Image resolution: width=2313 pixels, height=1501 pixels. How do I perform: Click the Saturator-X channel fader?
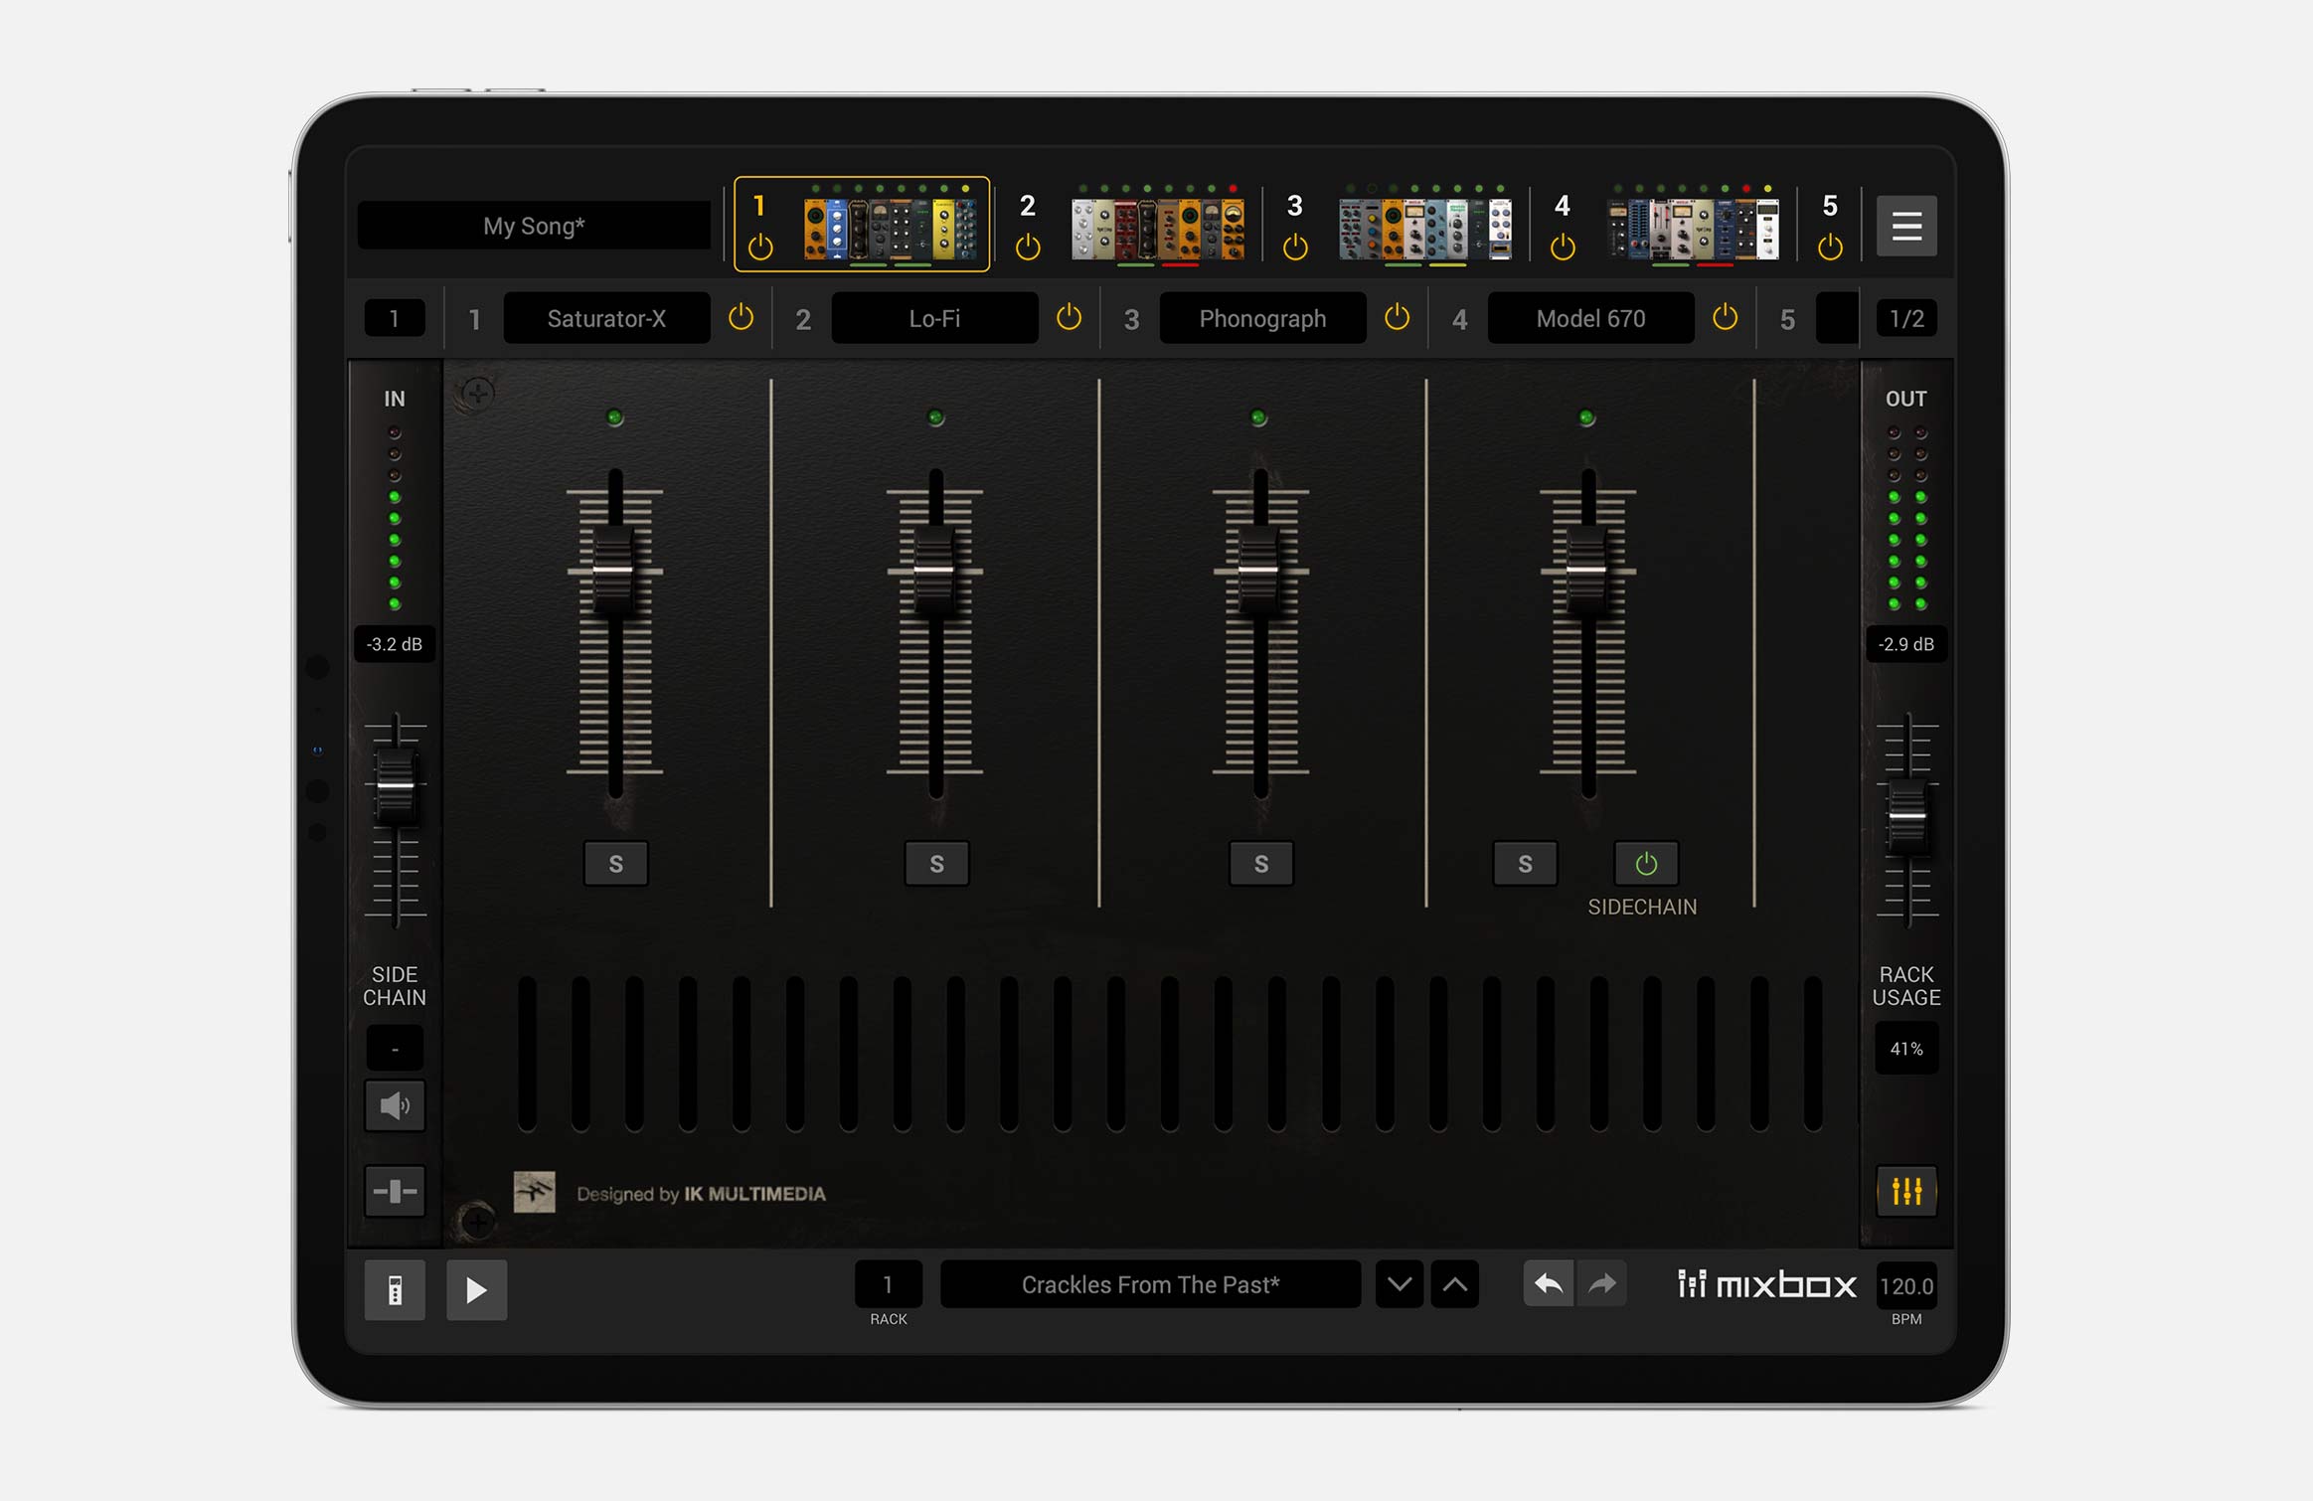point(614,571)
